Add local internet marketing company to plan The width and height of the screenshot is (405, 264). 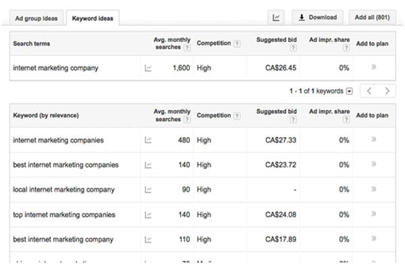point(373,189)
